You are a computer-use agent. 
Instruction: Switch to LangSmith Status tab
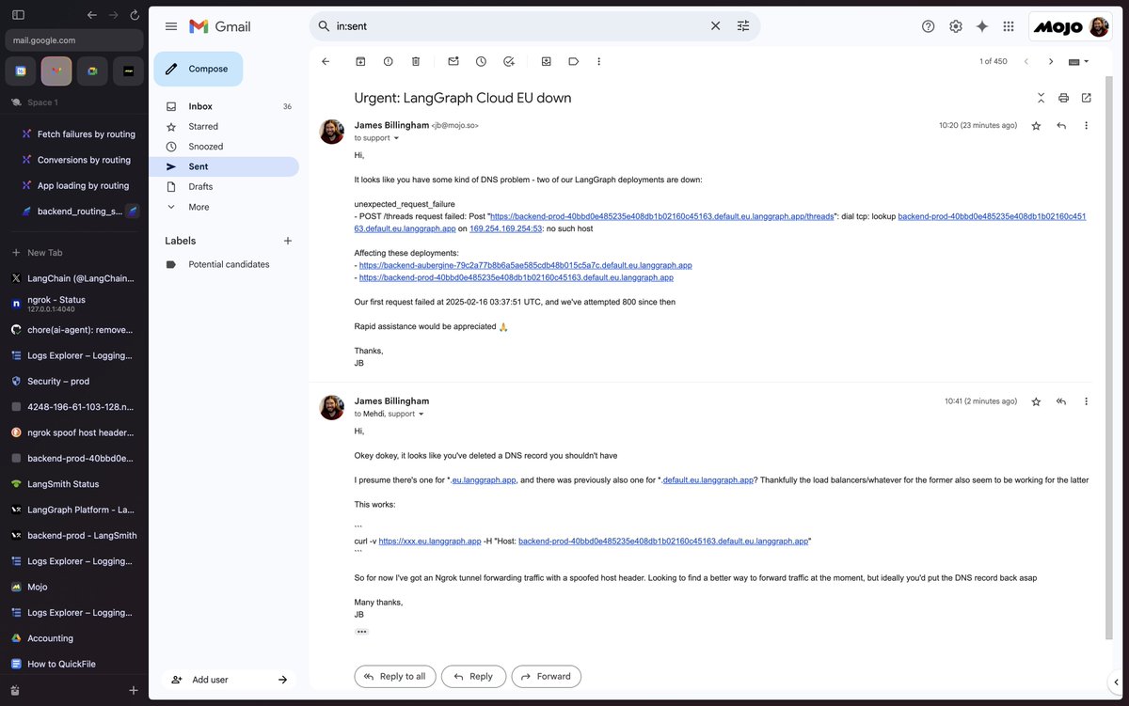point(74,484)
